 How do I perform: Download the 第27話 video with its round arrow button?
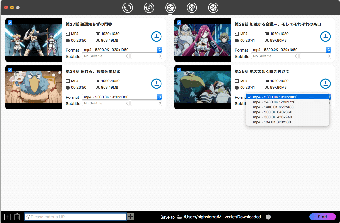[x=156, y=36]
